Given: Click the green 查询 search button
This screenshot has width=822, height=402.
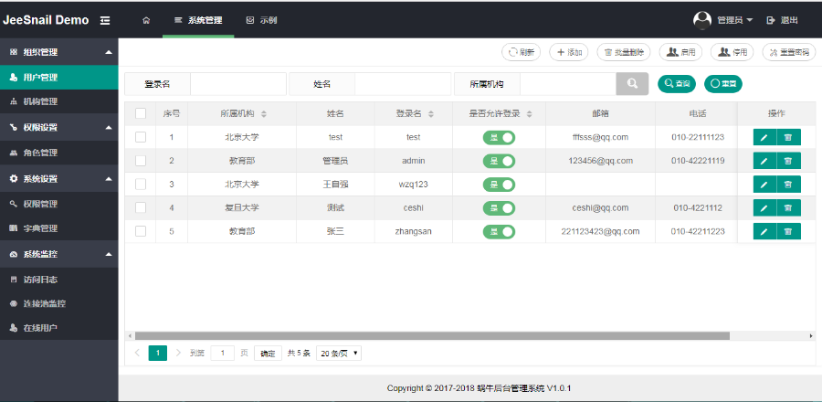Looking at the screenshot, I should click(677, 83).
